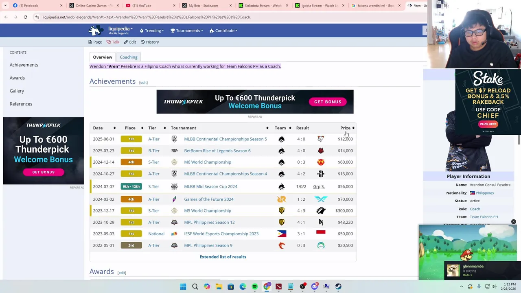
Task: Jump to References in contents sidebar
Action: point(21,104)
